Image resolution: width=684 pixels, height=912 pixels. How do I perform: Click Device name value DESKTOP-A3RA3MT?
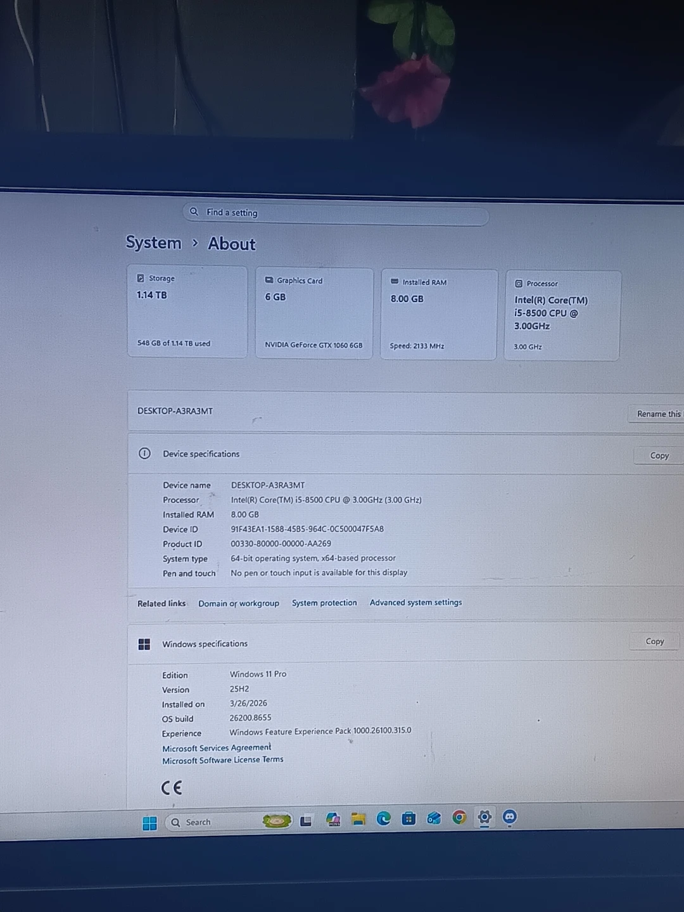click(268, 485)
